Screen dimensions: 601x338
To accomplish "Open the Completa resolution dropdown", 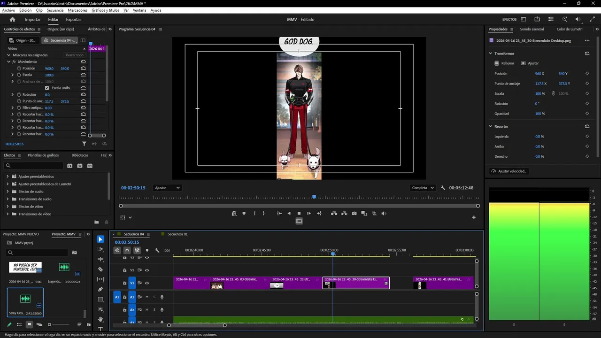I will [423, 188].
